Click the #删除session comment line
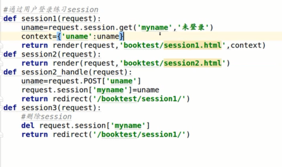The width and height of the screenshot is (282, 167). (46, 117)
